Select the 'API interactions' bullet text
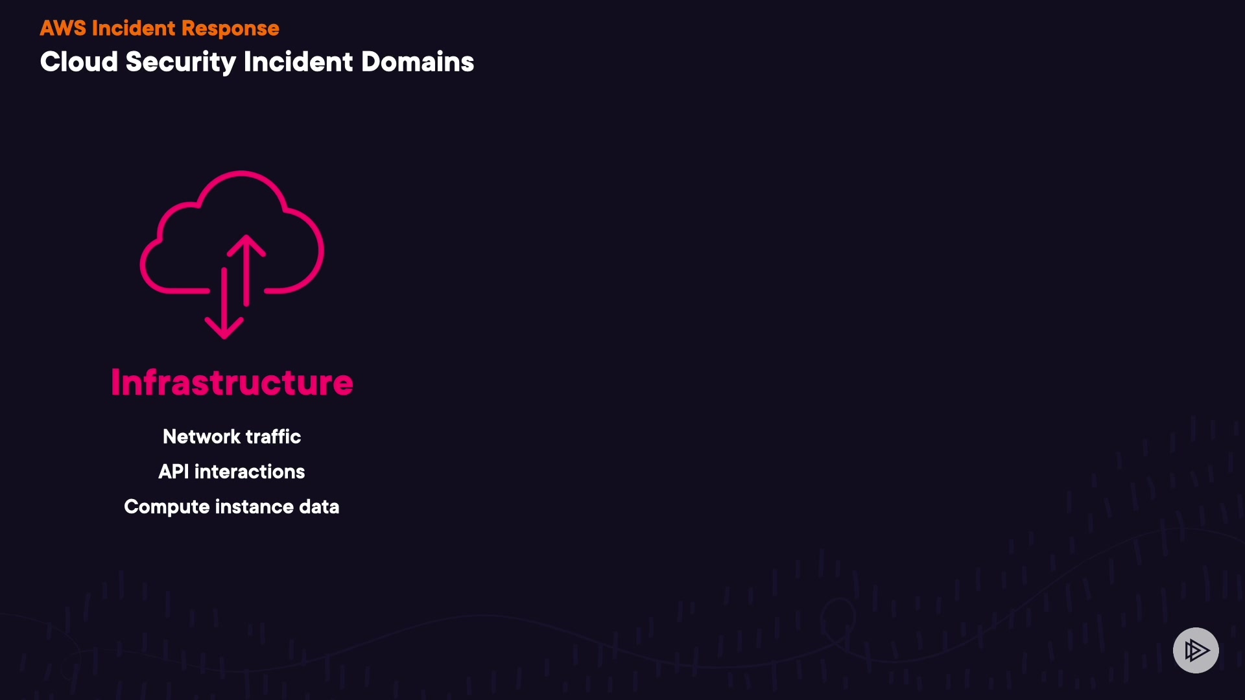Viewport: 1245px width, 700px height. point(231,472)
